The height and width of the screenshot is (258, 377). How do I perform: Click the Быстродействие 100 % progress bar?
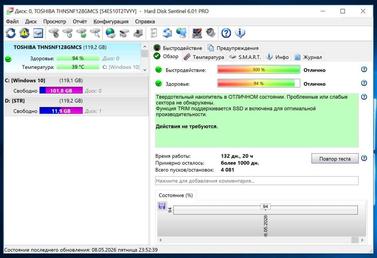pos(259,70)
